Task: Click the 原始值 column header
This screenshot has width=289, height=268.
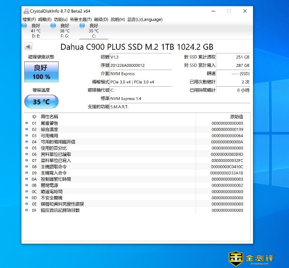Action: point(236,117)
